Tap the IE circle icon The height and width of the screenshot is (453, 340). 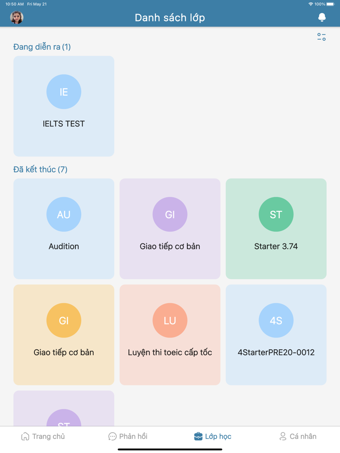coord(64,92)
